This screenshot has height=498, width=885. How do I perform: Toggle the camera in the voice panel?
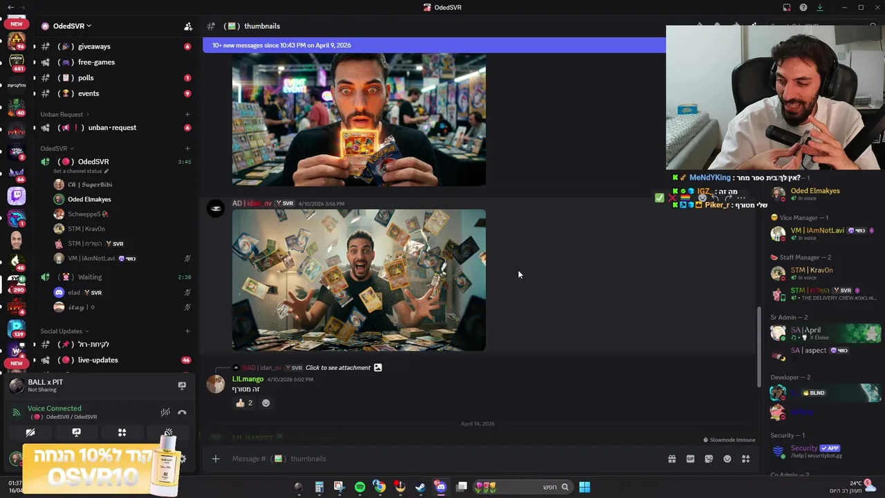pyautogui.click(x=30, y=432)
